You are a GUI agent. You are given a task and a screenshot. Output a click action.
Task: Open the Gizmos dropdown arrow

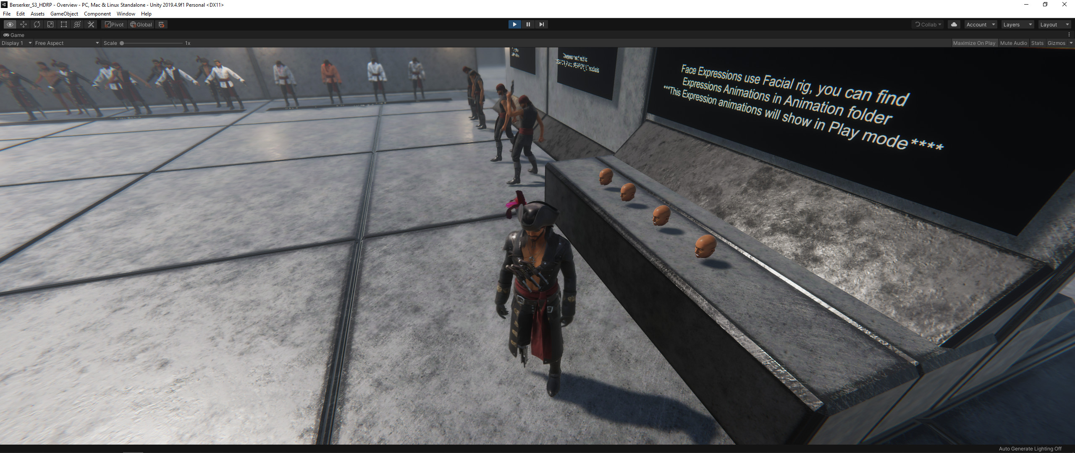[1071, 43]
